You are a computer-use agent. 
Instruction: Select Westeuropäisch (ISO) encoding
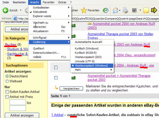[92, 57]
